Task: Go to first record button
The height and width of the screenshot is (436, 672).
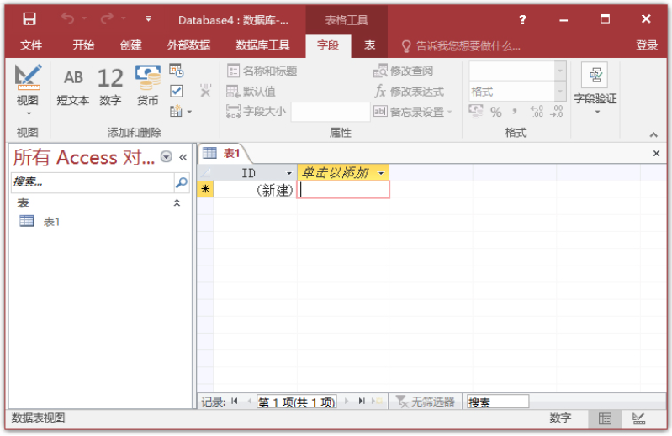Action: pyautogui.click(x=234, y=402)
